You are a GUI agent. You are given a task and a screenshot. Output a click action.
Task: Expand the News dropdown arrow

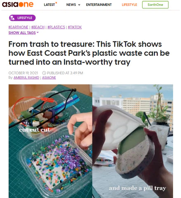pos(79,5)
